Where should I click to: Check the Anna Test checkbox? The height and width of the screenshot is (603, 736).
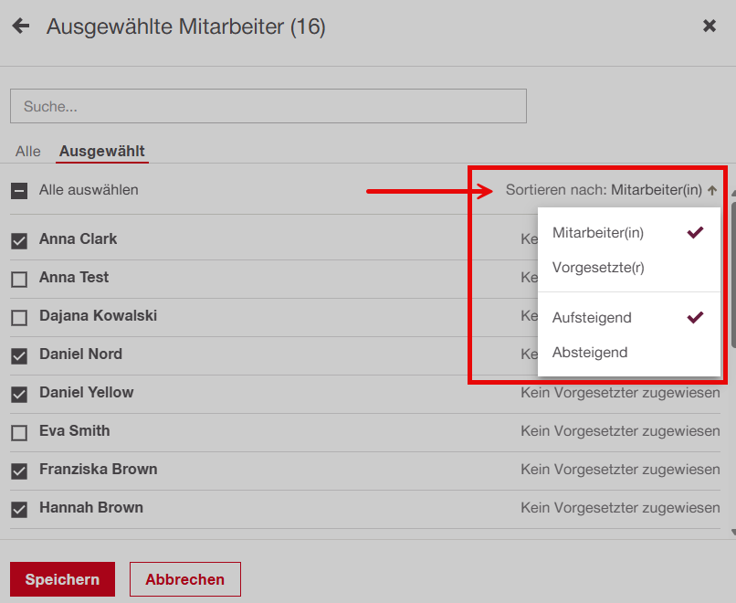(x=19, y=279)
